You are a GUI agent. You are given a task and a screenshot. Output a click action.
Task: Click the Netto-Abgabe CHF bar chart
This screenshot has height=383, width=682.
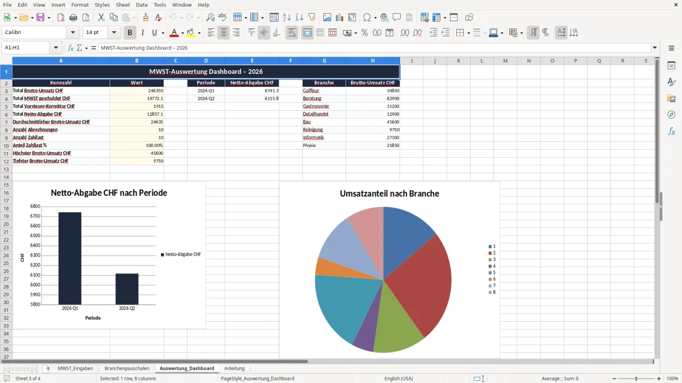[x=109, y=255]
